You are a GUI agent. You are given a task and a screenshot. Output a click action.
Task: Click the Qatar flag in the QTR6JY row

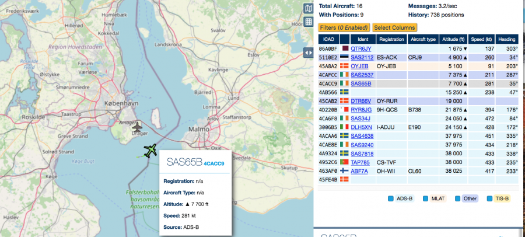click(x=344, y=48)
